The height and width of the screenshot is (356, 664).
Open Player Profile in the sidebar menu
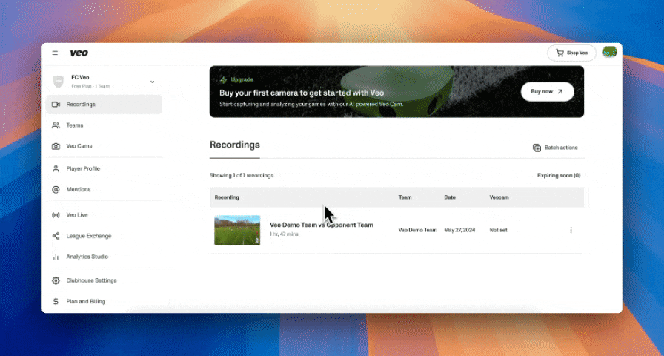pyautogui.click(x=104, y=168)
